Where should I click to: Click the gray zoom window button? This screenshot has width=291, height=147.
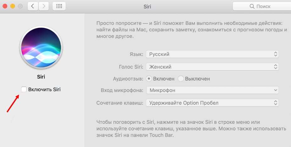coord(20,6)
